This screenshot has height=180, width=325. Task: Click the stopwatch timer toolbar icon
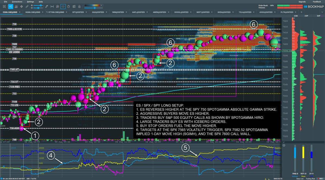[69, 7]
